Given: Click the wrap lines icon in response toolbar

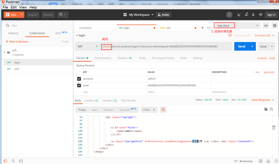Looking at the screenshot, I should (x=163, y=110).
